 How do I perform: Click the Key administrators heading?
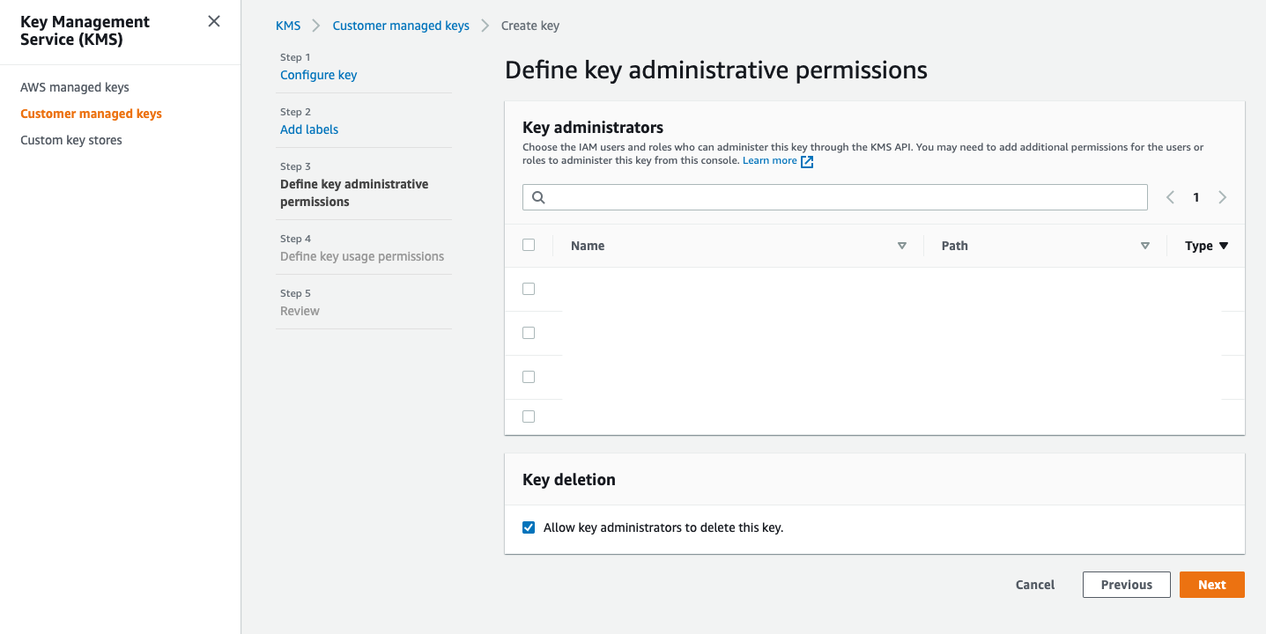(593, 128)
